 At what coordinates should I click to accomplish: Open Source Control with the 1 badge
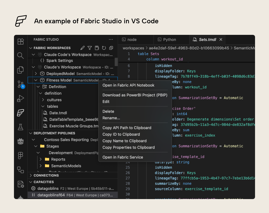(21, 84)
